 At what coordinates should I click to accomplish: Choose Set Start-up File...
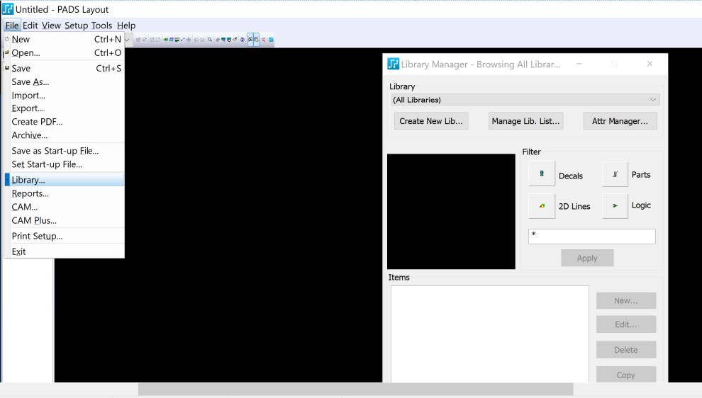point(64,164)
